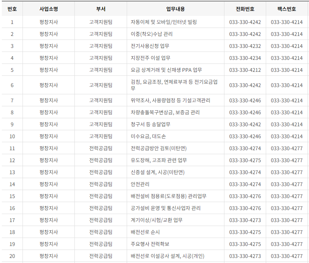Image resolution: width=309 pixels, height=263 pixels.
Task: Click the 부서 column header
Action: click(x=100, y=9)
